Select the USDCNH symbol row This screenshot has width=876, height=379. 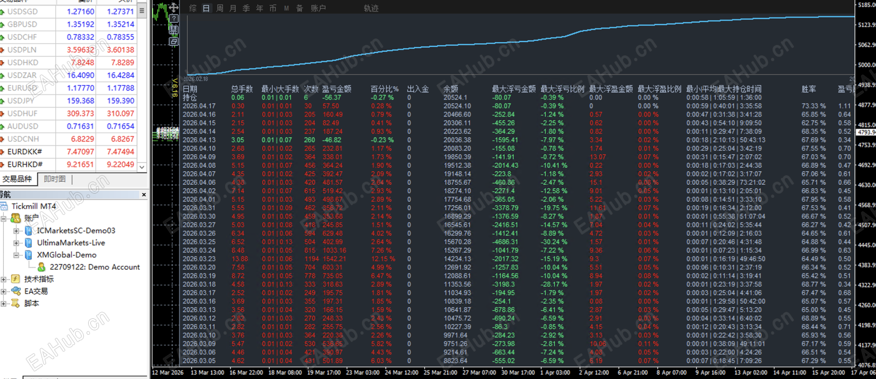[x=68, y=139]
